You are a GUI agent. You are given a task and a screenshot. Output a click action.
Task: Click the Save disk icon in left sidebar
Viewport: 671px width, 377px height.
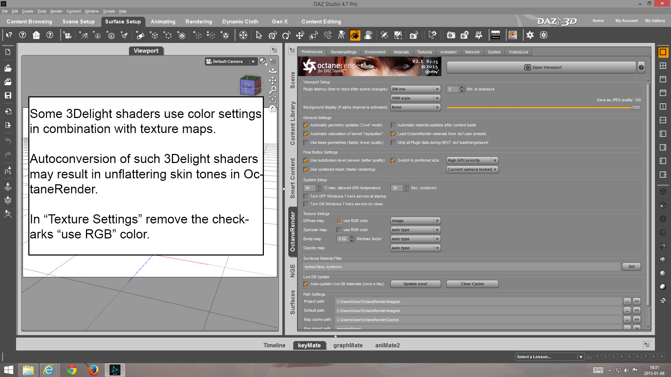coord(8,95)
